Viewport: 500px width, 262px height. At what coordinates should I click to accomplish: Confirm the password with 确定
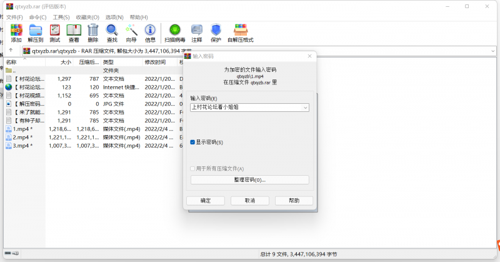(206, 201)
